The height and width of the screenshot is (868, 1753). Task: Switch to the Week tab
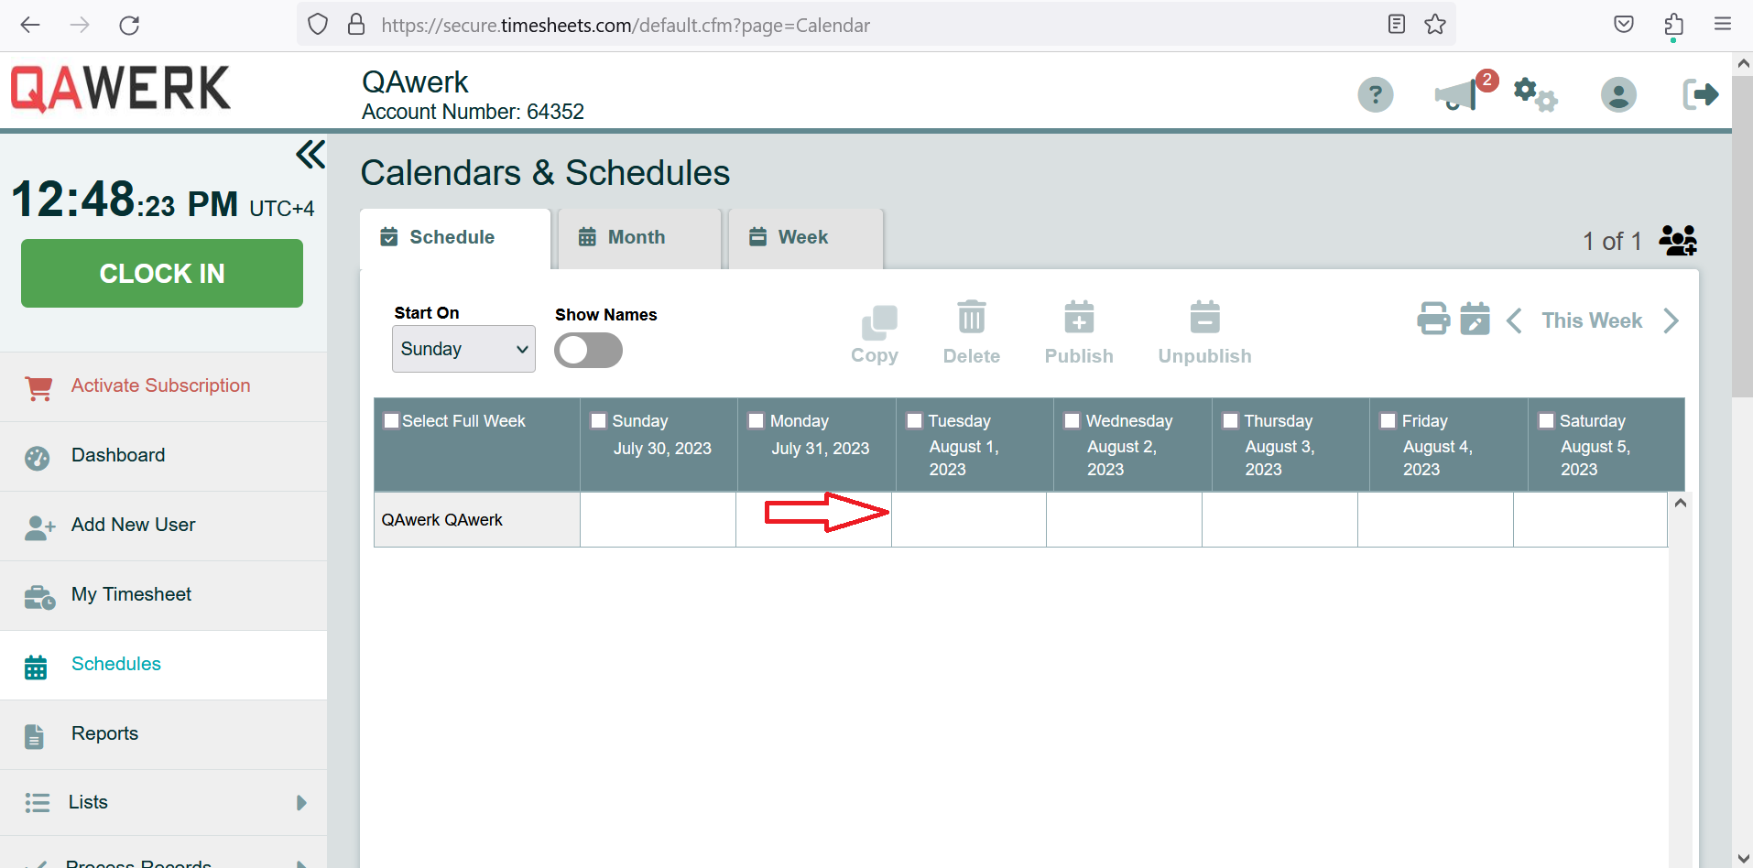pyautogui.click(x=805, y=237)
